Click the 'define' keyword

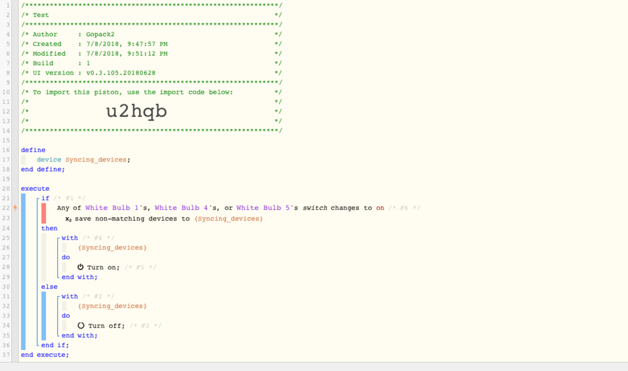pos(33,150)
